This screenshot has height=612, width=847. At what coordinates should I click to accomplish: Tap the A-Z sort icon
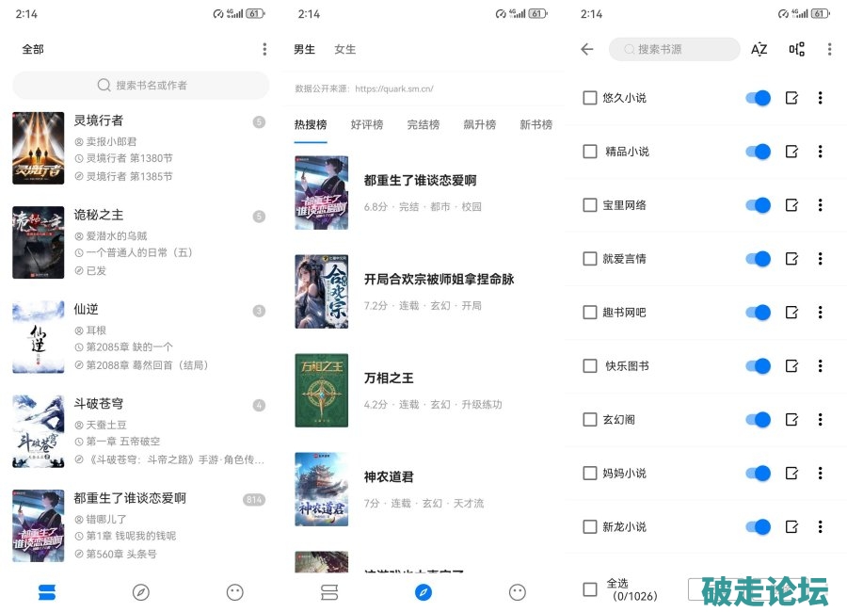click(x=759, y=49)
